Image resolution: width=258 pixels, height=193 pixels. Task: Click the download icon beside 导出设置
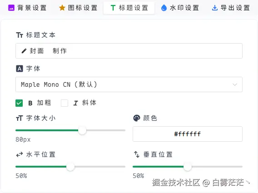[215, 8]
